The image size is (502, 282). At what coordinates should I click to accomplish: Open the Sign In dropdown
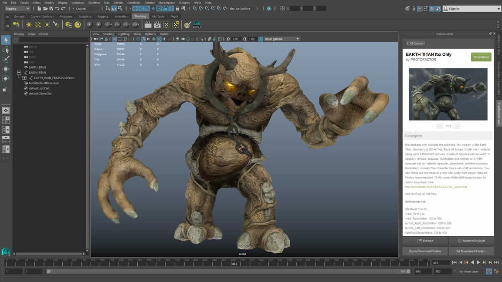[x=471, y=9]
